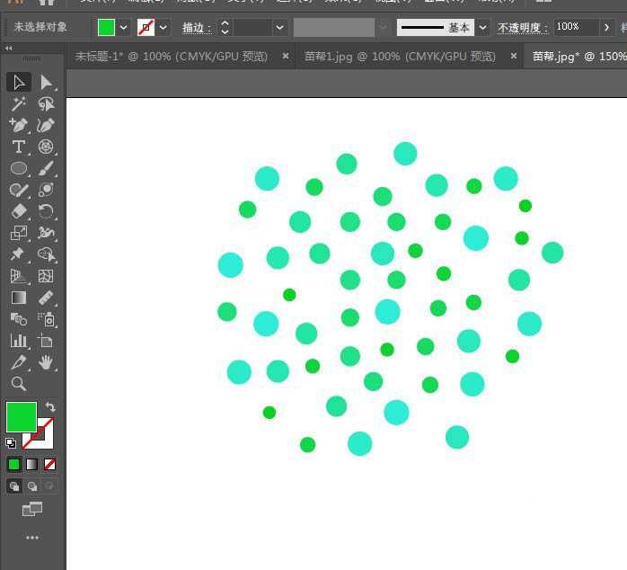The height and width of the screenshot is (570, 627).
Task: Open the fill color dropdown in control bar
Action: click(124, 28)
